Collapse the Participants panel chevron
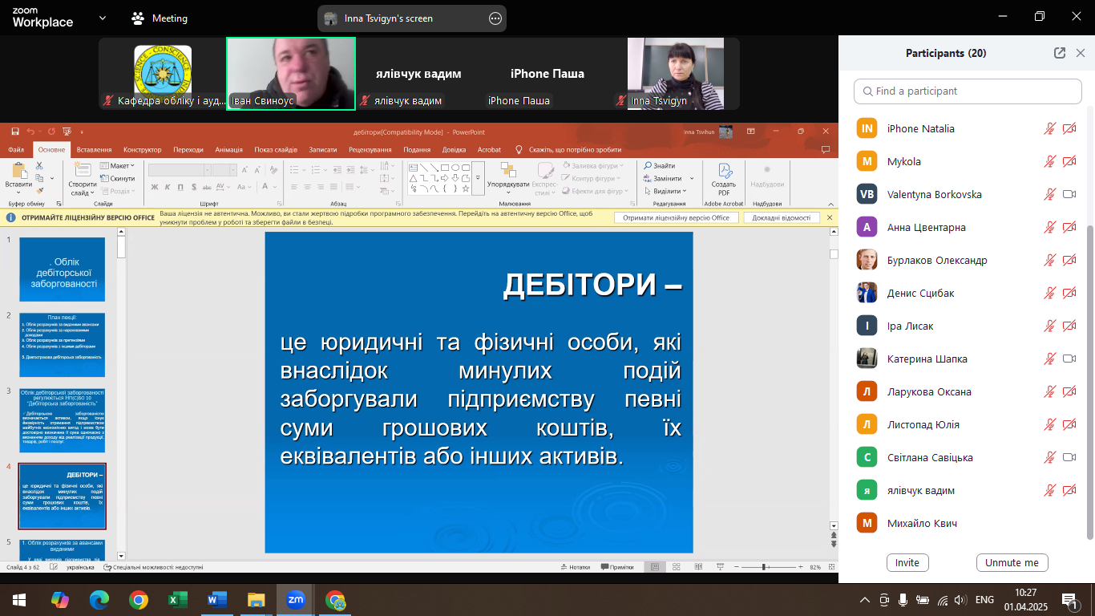 click(x=1080, y=53)
